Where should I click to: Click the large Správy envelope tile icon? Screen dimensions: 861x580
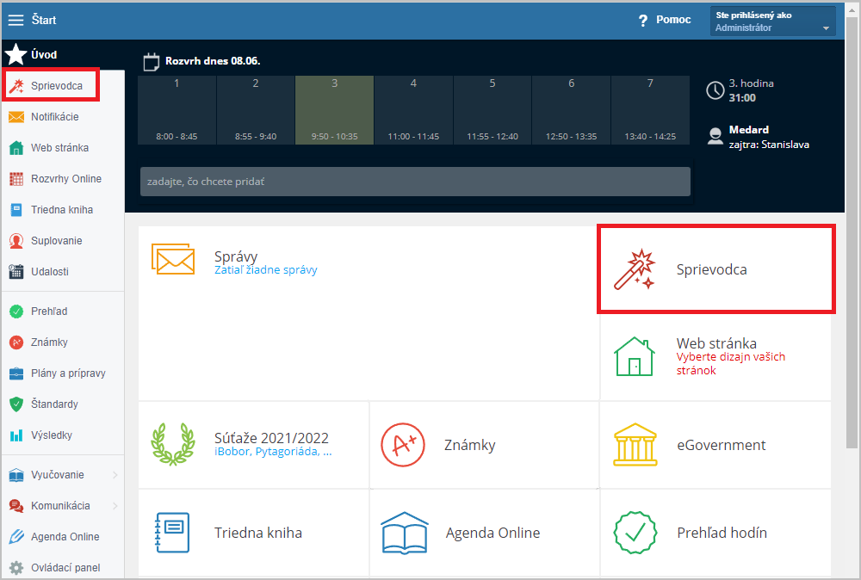[173, 258]
